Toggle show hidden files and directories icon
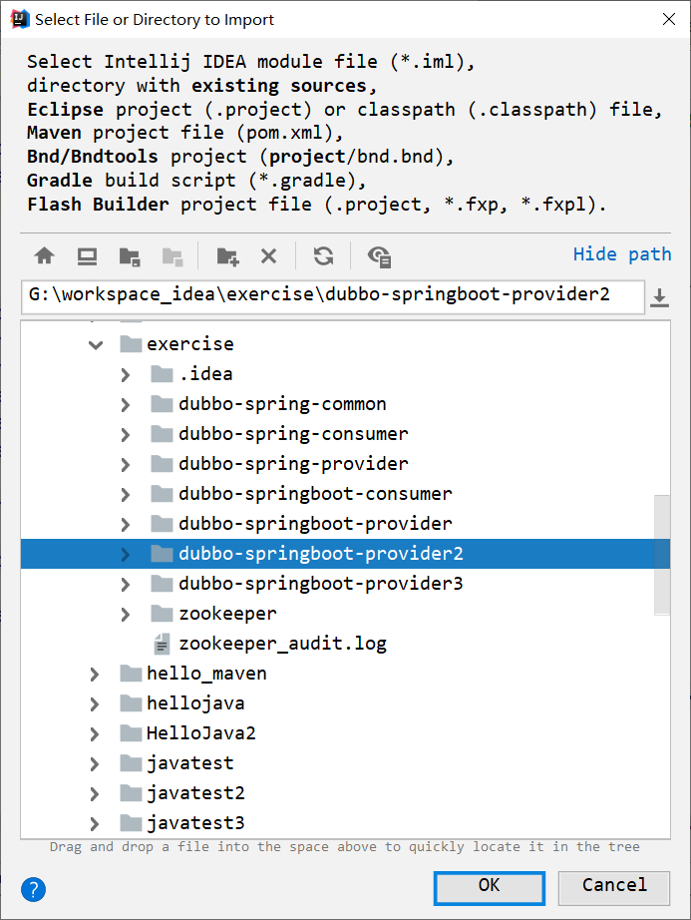The image size is (691, 920). pyautogui.click(x=379, y=256)
